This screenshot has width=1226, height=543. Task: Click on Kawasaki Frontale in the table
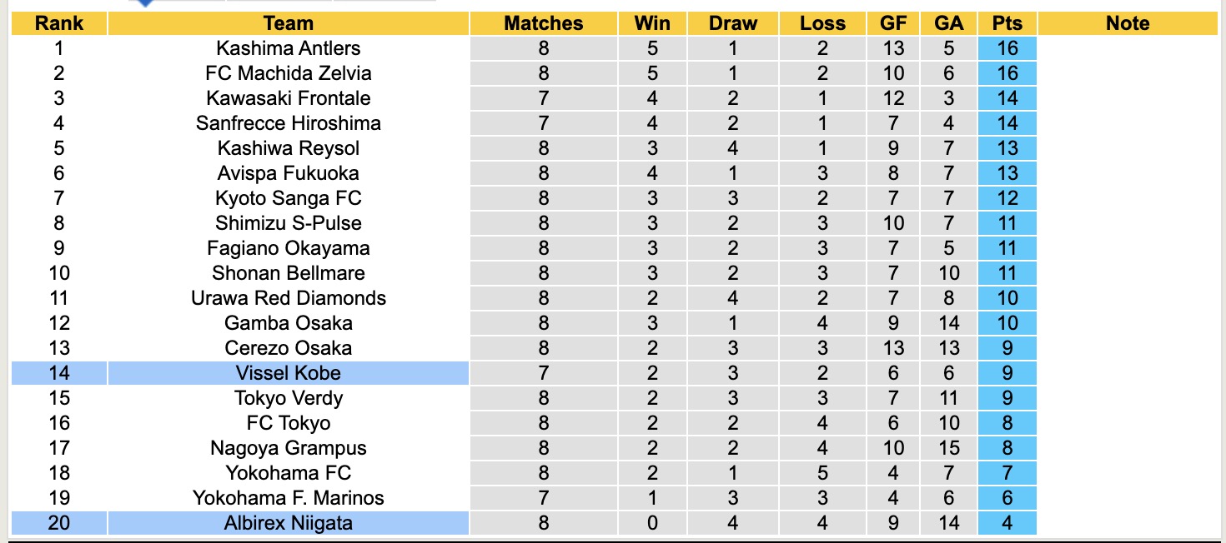(288, 98)
